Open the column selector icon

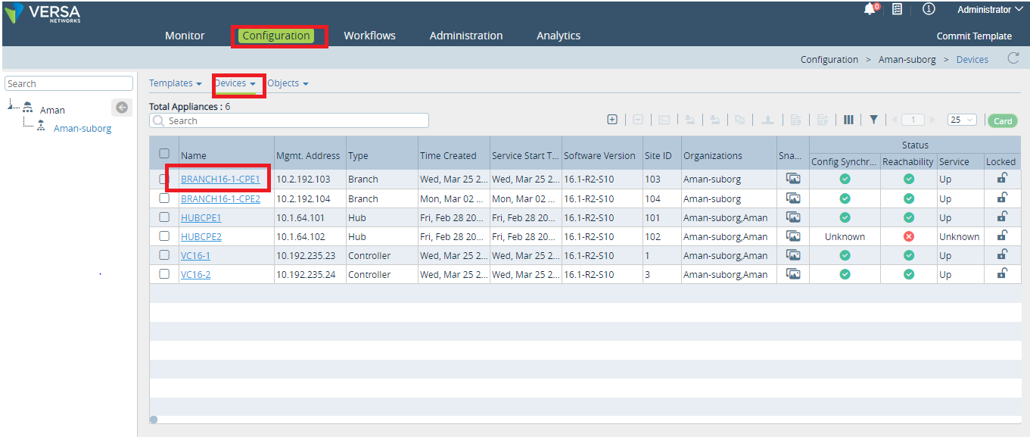[848, 120]
